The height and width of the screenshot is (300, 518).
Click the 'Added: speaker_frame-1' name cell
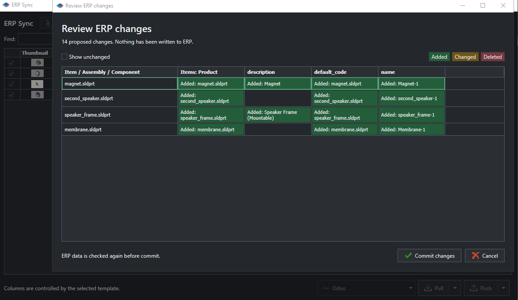tap(411, 115)
